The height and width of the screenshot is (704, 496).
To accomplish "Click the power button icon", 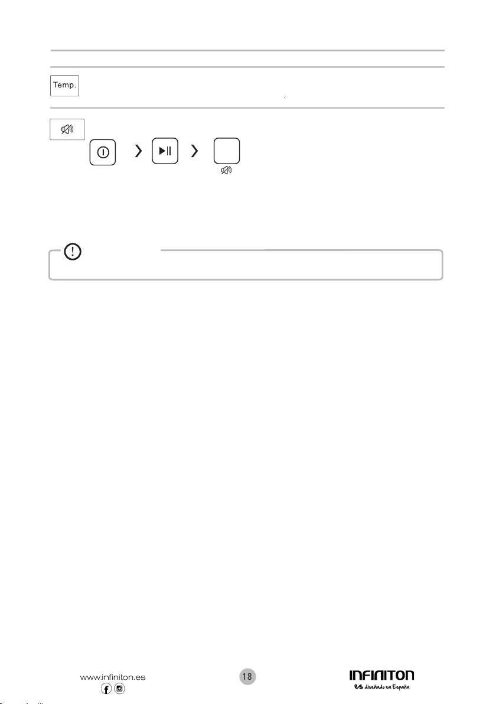I will click(x=103, y=152).
